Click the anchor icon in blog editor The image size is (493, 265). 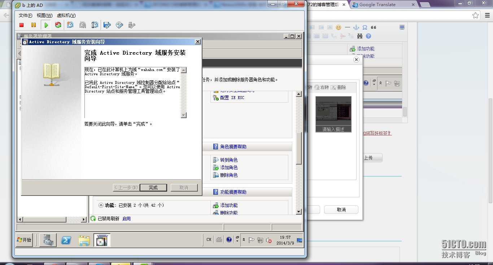click(356, 27)
